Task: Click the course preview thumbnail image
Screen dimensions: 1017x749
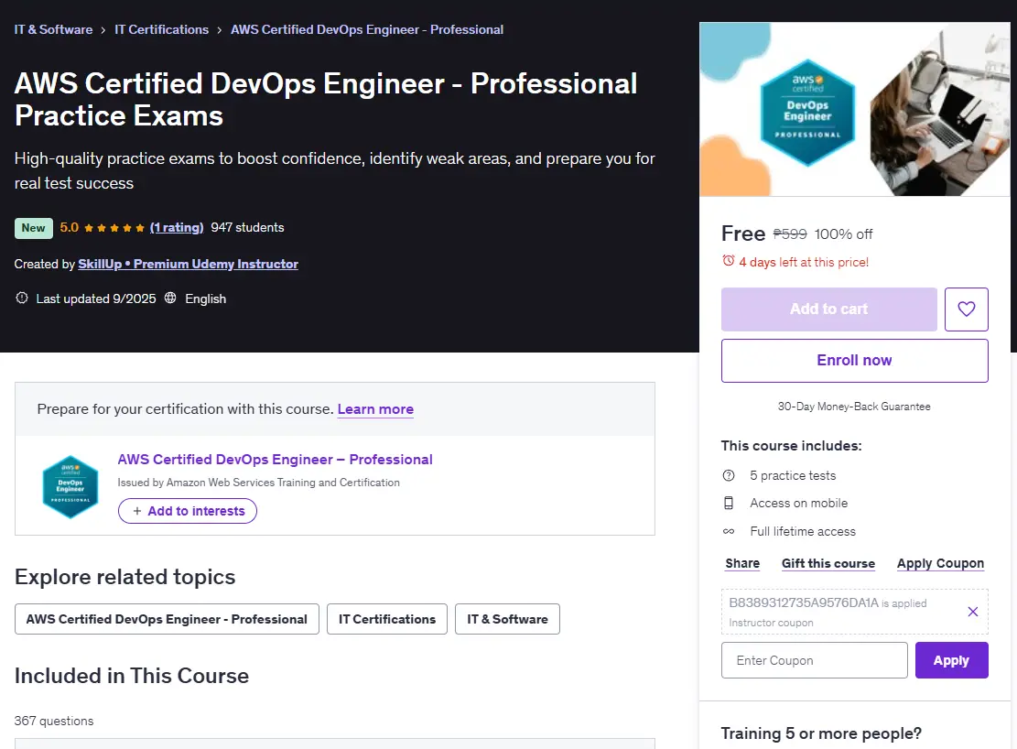Action: point(855,109)
